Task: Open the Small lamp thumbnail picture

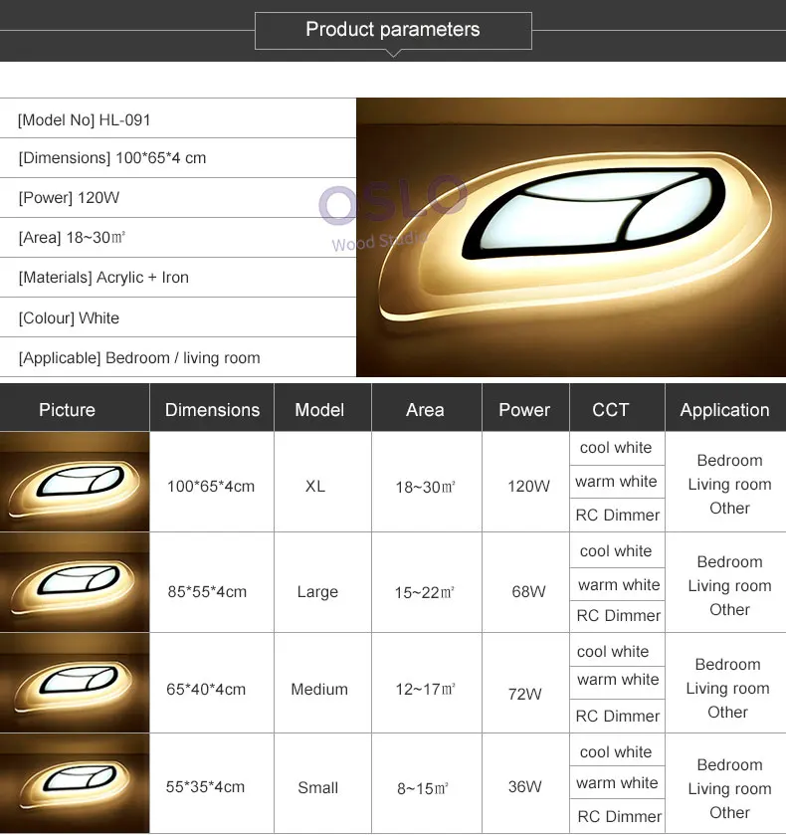Action: click(x=75, y=783)
